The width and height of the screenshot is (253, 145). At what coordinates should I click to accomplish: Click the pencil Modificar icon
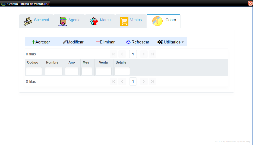65,42
